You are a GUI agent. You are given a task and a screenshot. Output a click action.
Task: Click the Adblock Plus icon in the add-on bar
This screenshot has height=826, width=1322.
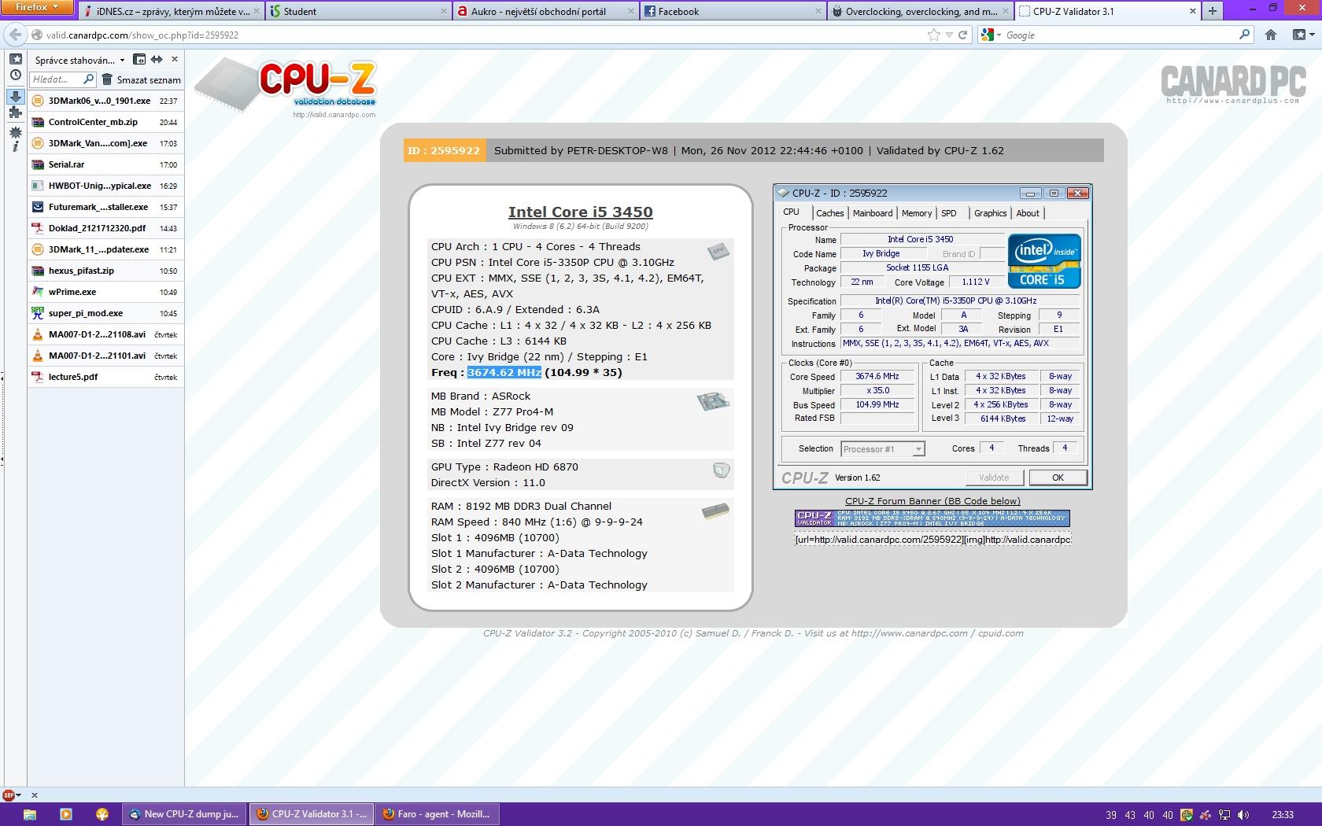[9, 795]
